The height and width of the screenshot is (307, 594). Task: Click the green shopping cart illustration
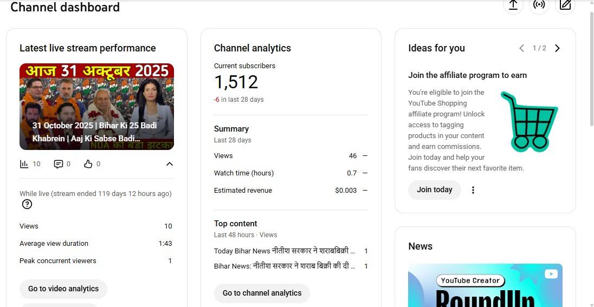coord(527,122)
